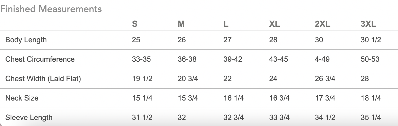Viewport: 398px width, 126px height.
Task: Click the 35 1/4 sleeve length cell
Action: pyautogui.click(x=371, y=117)
